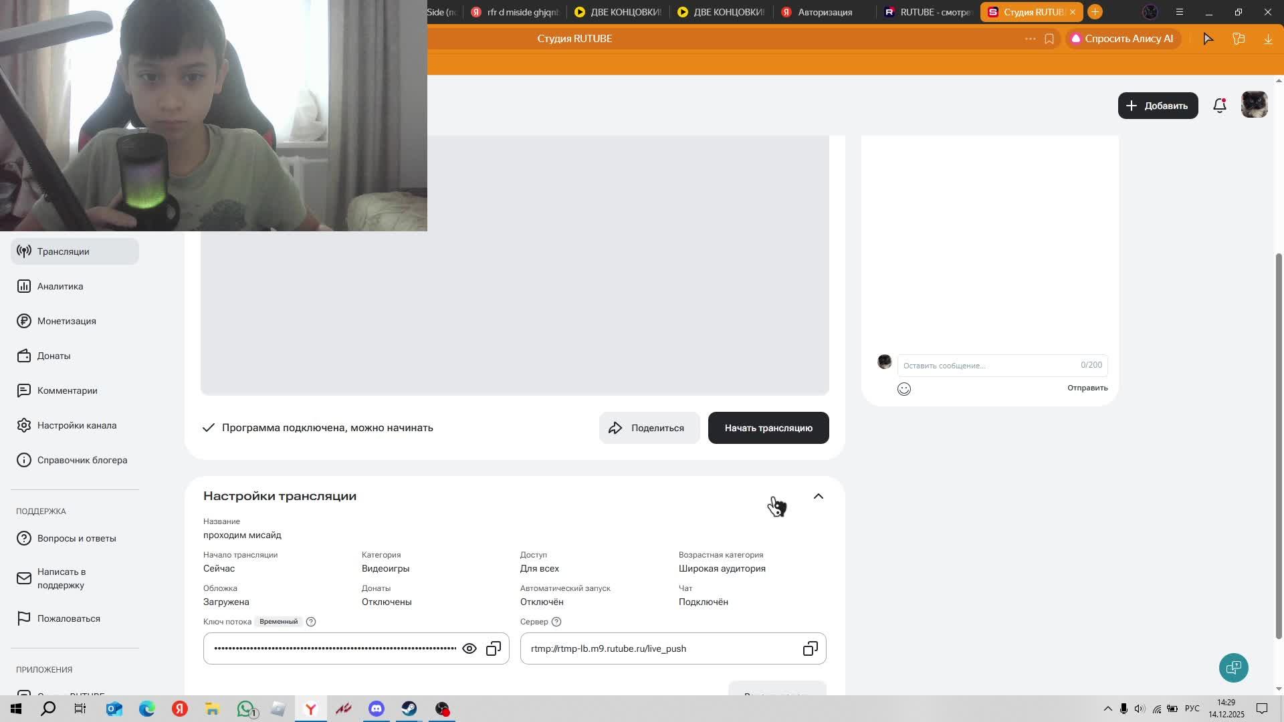Open notifications bell
The width and height of the screenshot is (1284, 722).
[x=1219, y=106]
